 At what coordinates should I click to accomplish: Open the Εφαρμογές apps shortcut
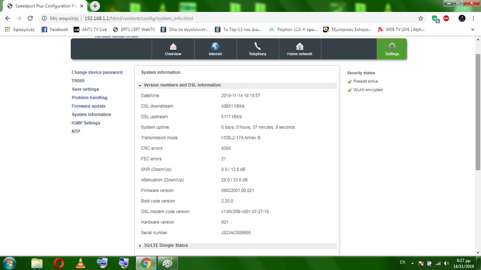(x=20, y=29)
